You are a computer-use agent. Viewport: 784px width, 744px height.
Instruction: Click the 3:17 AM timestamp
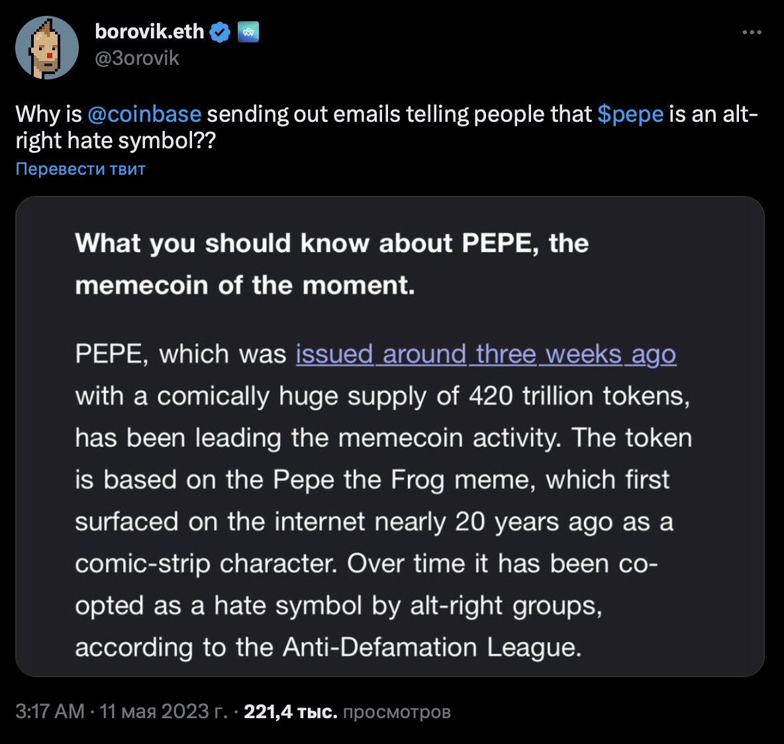[x=50, y=712]
